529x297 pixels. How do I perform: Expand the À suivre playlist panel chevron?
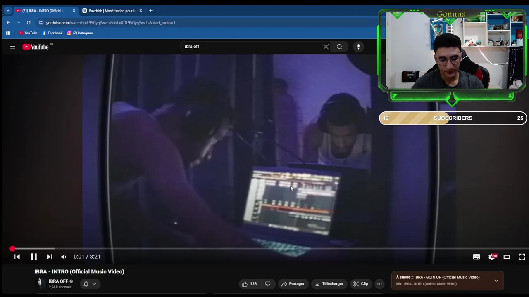click(x=496, y=280)
